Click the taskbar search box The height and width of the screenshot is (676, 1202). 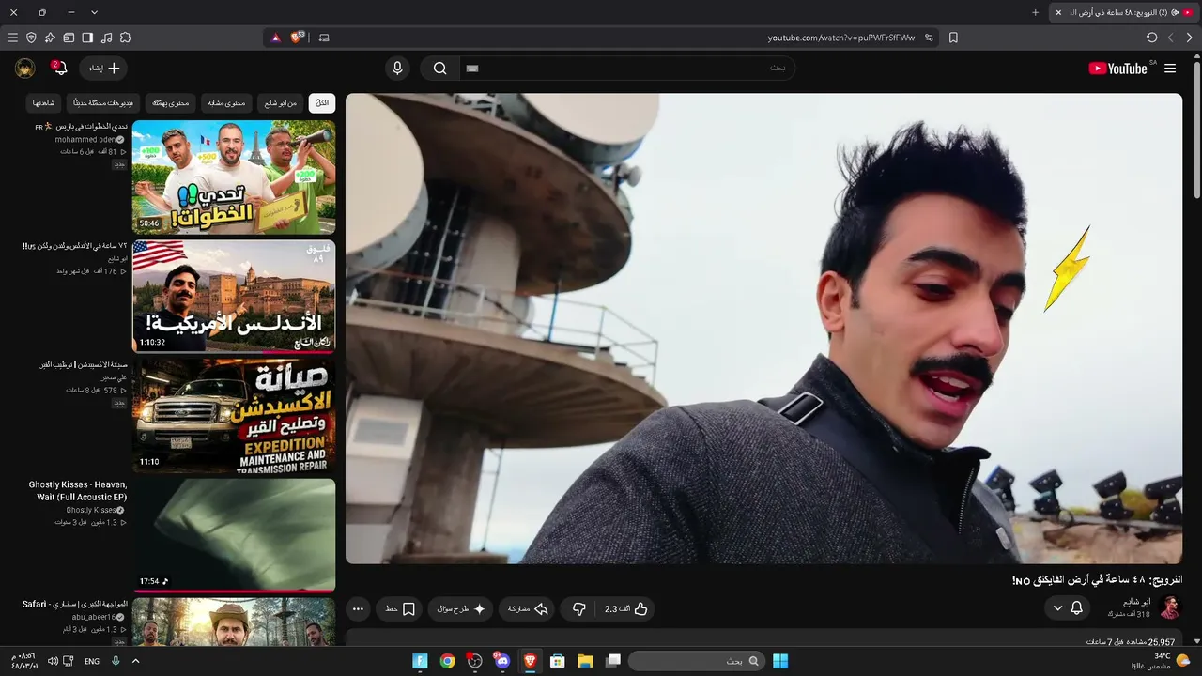696,661
